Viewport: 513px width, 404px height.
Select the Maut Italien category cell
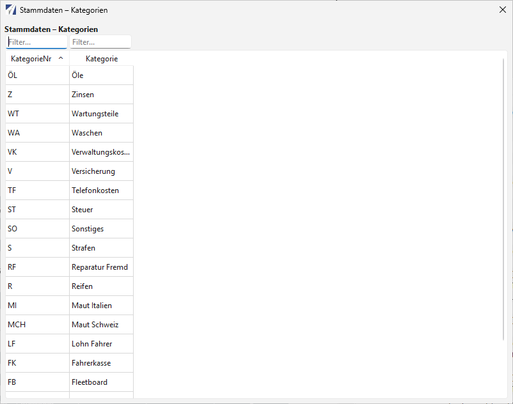click(x=102, y=306)
